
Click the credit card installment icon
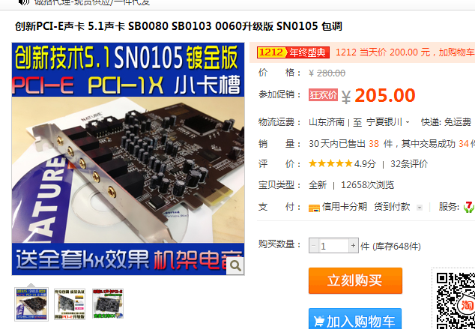pos(314,208)
